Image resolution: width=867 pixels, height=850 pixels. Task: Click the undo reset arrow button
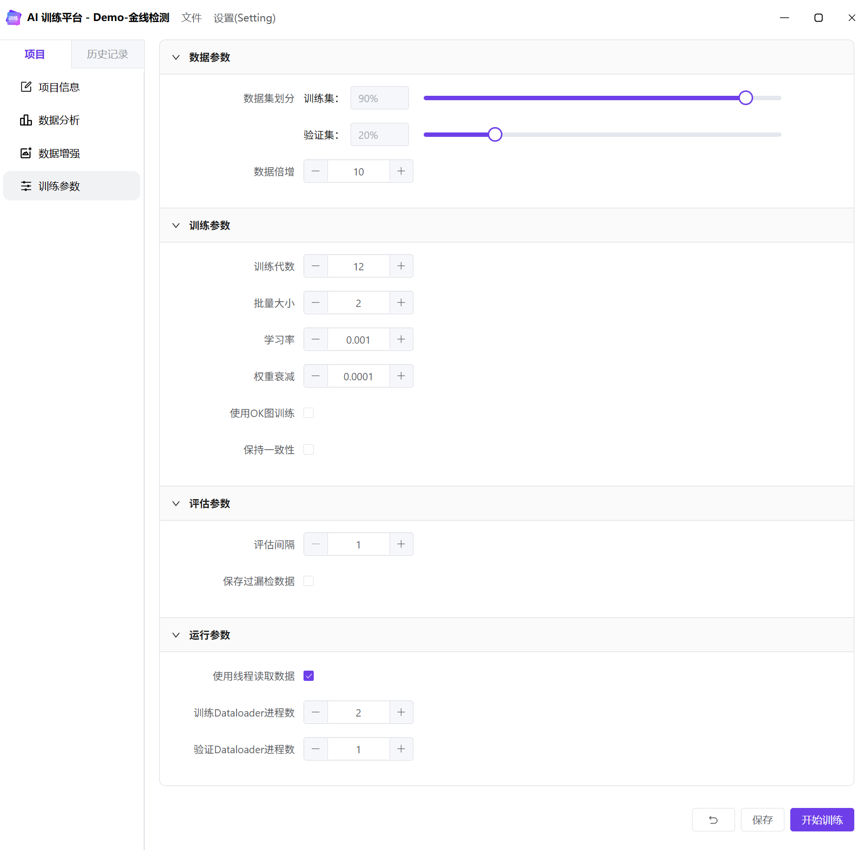coord(713,820)
